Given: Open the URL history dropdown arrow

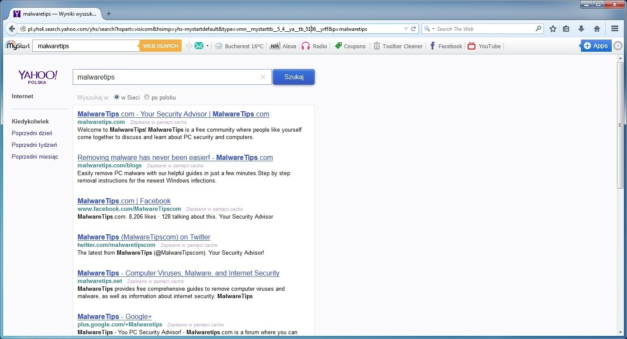Looking at the screenshot, I should [x=406, y=29].
